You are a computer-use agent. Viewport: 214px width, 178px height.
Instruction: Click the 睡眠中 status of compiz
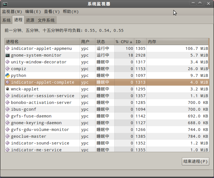coord(103,69)
